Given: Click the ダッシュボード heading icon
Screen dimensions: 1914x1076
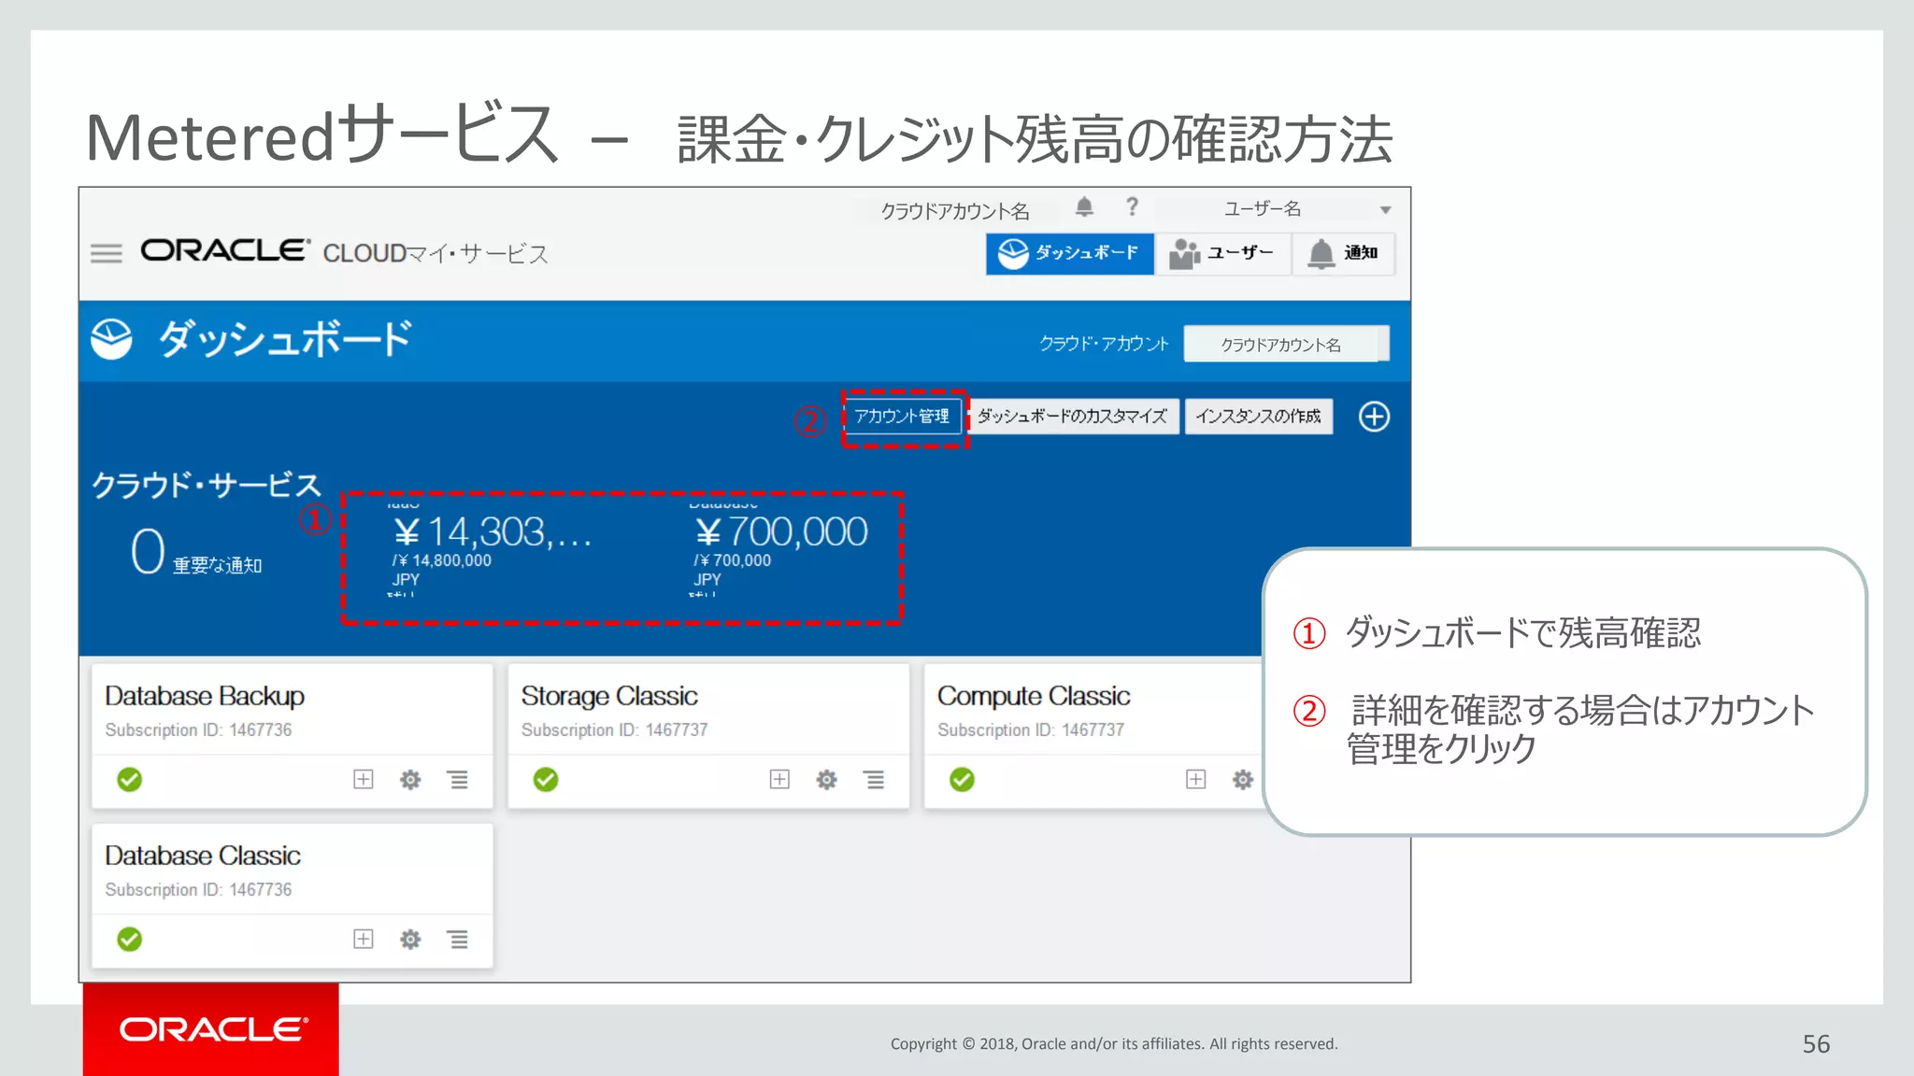Looking at the screenshot, I should click(111, 339).
